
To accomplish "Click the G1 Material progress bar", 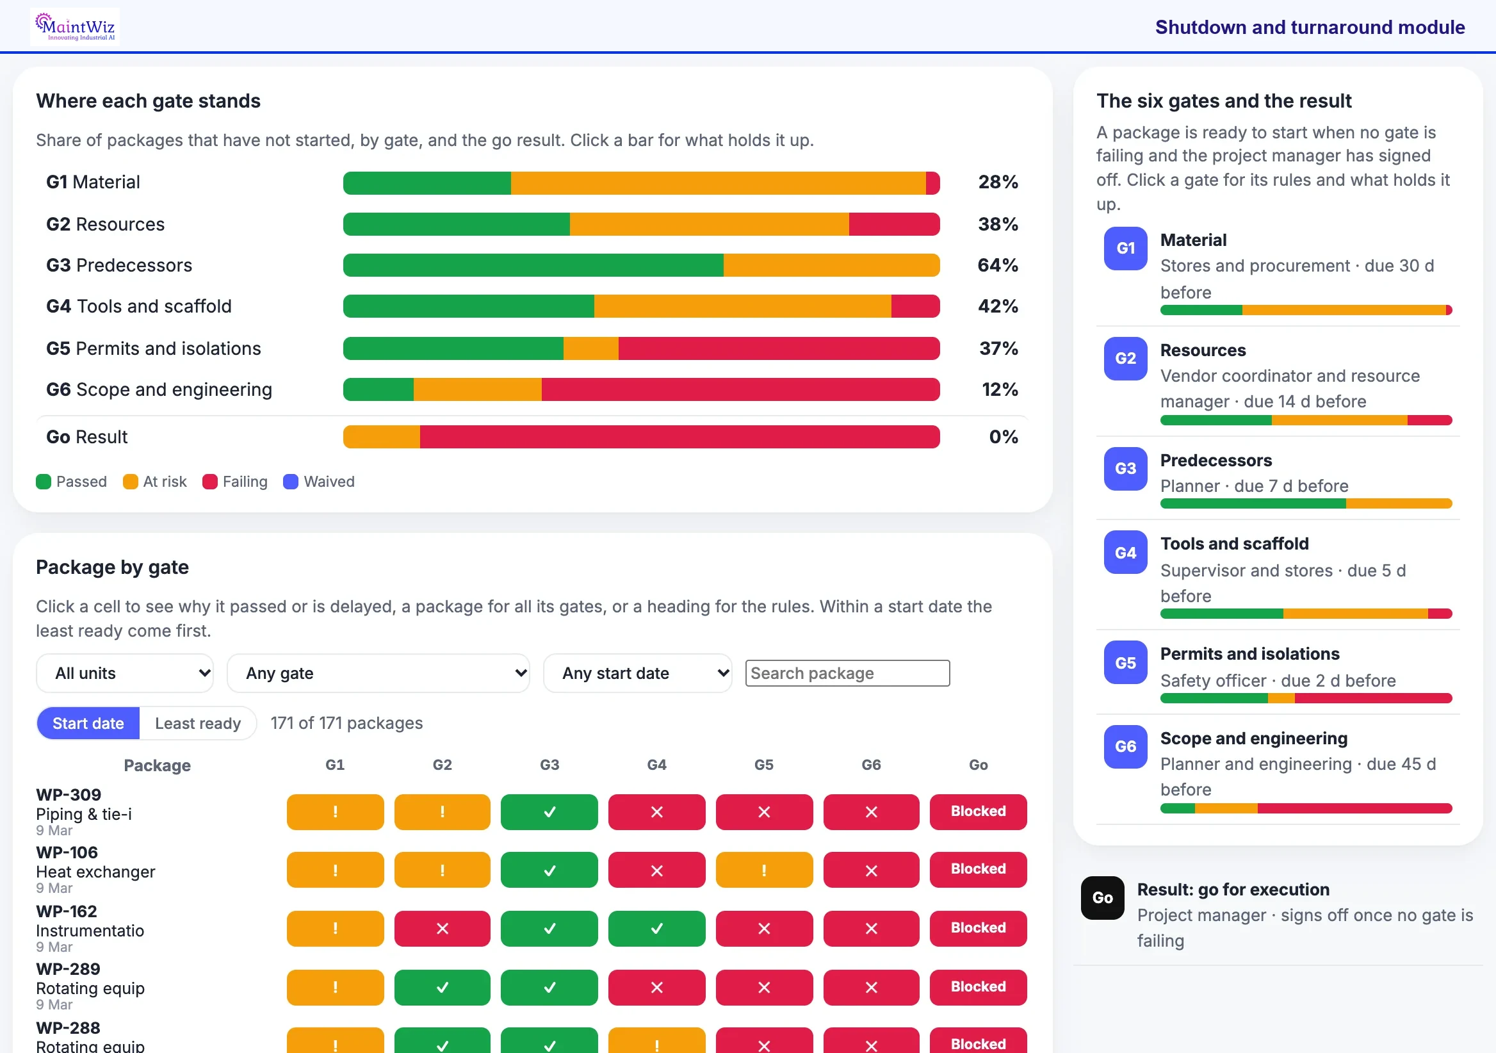I will (x=641, y=183).
